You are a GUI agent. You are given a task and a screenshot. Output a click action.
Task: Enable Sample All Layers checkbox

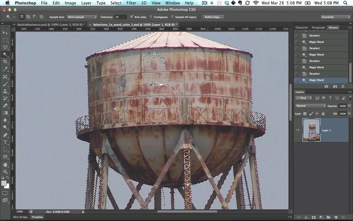tap(172, 17)
